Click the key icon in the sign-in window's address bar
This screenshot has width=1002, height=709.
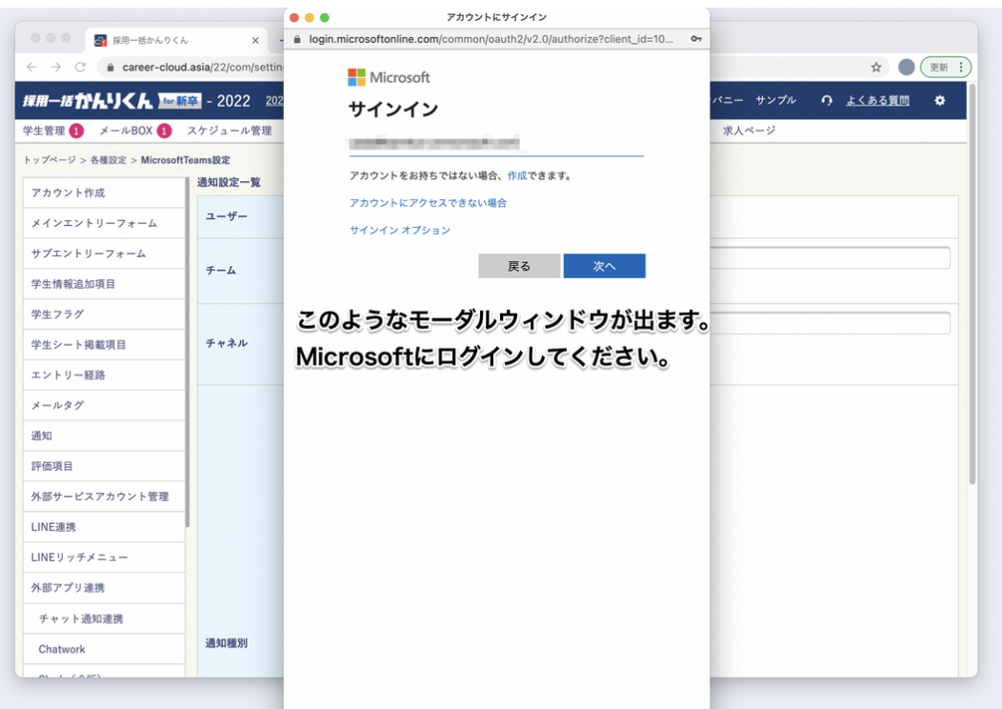tap(698, 42)
